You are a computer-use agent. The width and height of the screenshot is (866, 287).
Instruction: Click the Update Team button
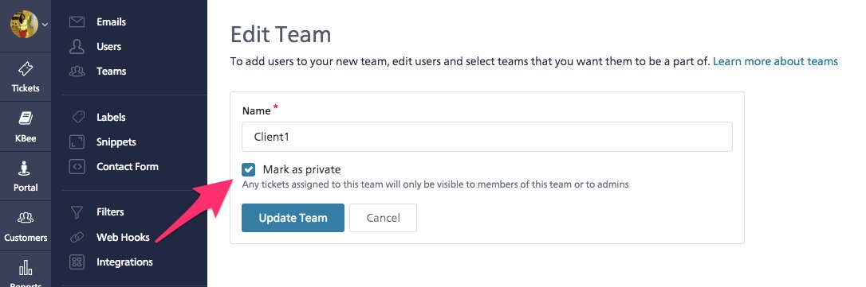[x=293, y=218]
